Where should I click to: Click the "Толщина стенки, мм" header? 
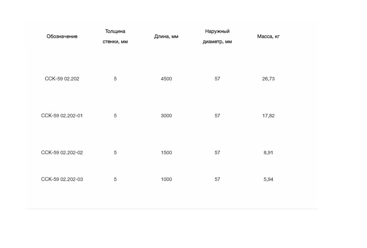[x=115, y=37]
